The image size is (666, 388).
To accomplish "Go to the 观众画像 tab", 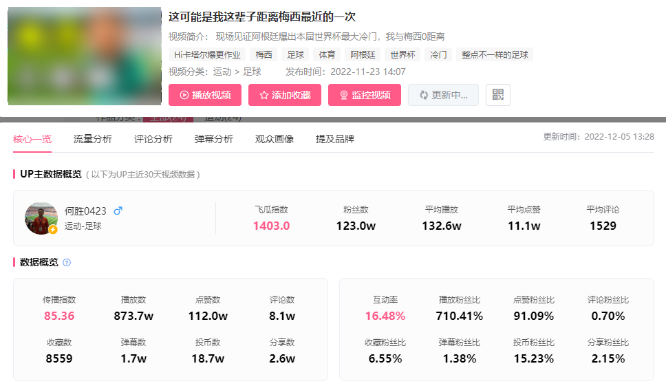I will 274,139.
